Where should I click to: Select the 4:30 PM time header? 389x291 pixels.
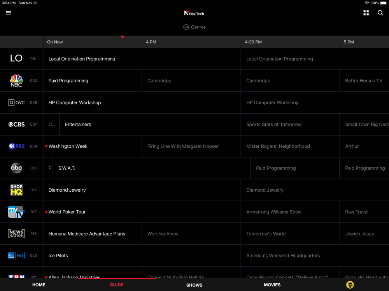click(x=253, y=42)
